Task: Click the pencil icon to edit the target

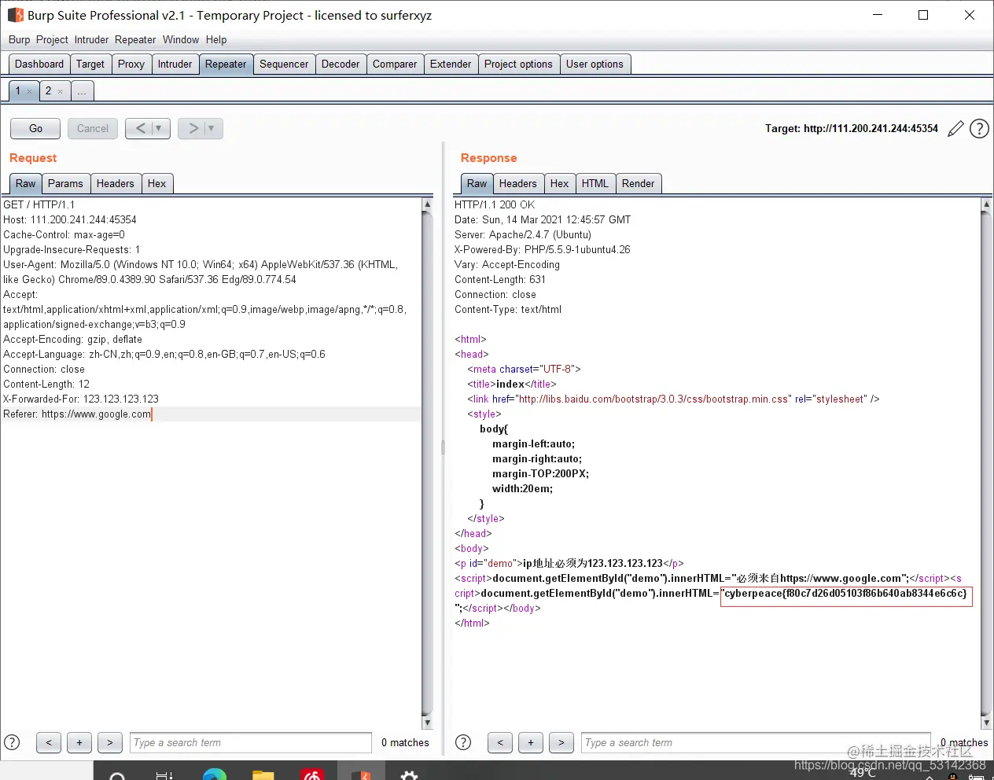Action: point(955,129)
